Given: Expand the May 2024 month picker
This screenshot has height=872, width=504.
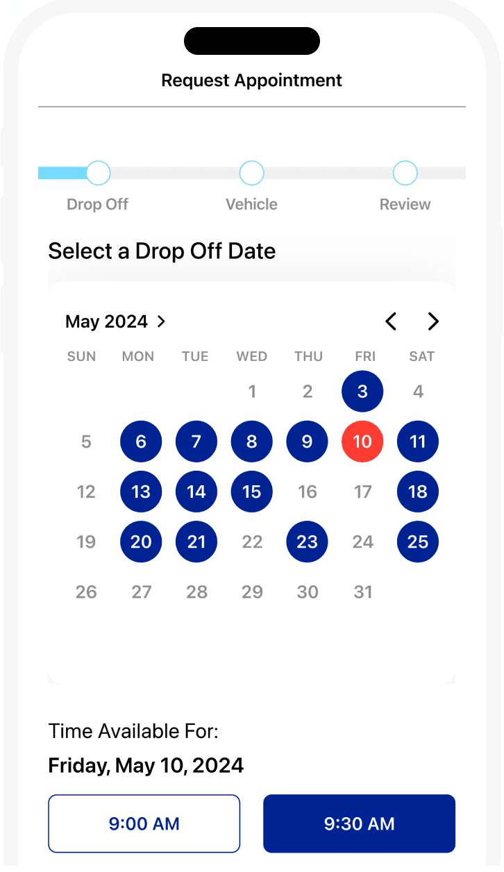Looking at the screenshot, I should pyautogui.click(x=116, y=321).
